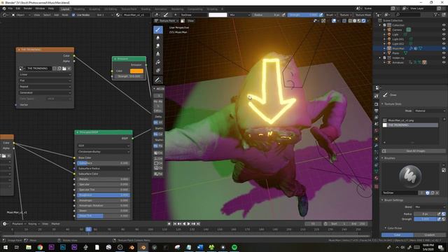Image resolution: width=448 pixels, height=252 pixels.
Task: Open Linear interpolation dropdown in image node
Action: pos(45,75)
